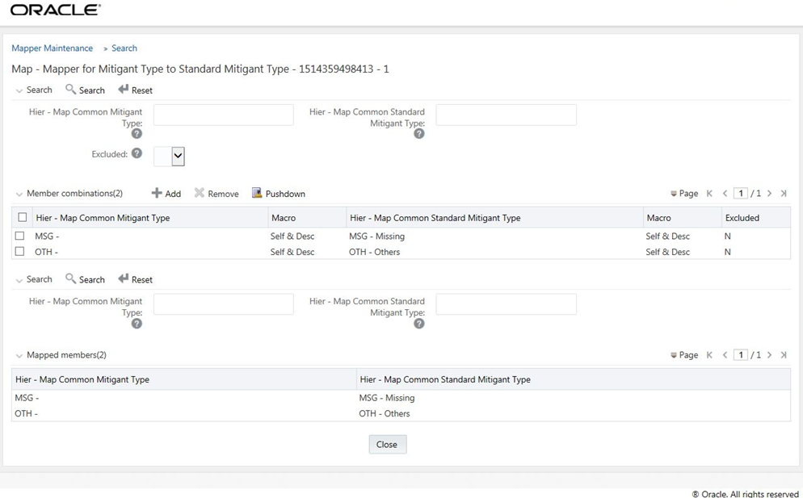This screenshot has height=498, width=803.
Task: Click the lower Reset arrow button
Action: [x=135, y=279]
